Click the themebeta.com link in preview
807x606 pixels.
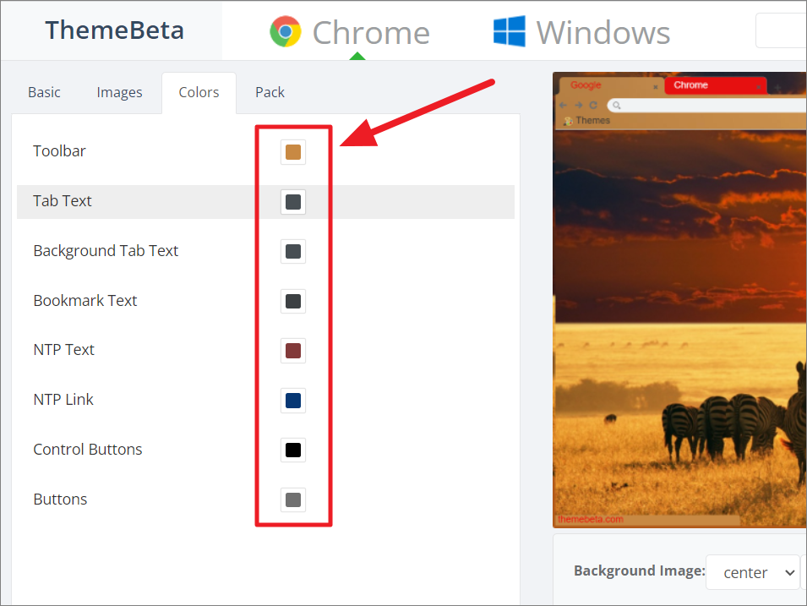(x=591, y=520)
